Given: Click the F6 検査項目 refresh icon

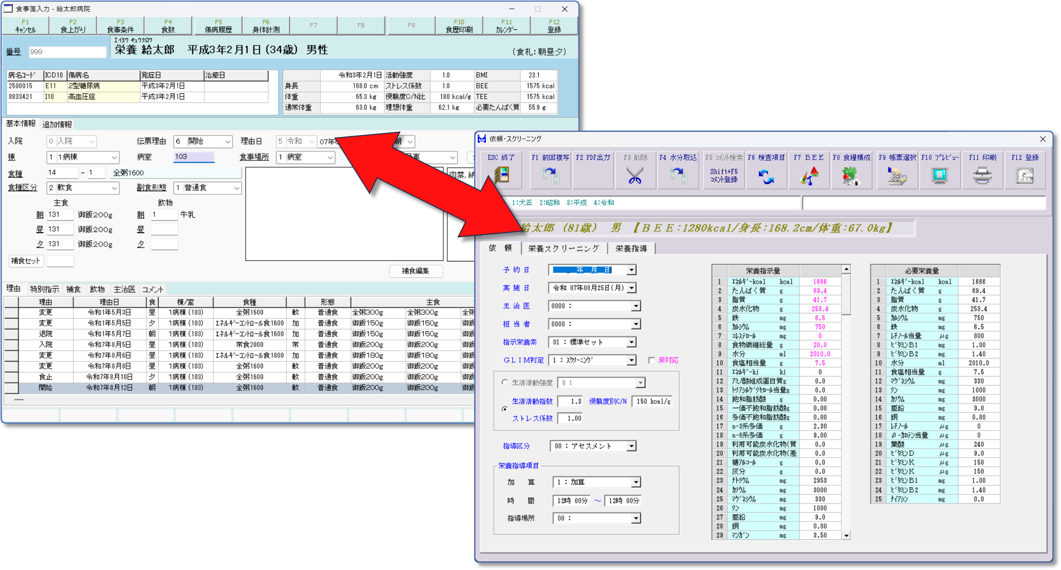Looking at the screenshot, I should (766, 176).
